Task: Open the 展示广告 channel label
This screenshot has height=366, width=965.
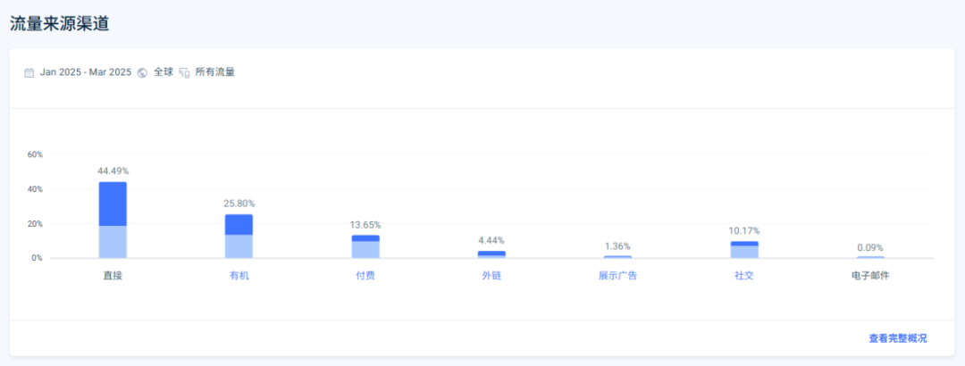Action: click(x=618, y=276)
